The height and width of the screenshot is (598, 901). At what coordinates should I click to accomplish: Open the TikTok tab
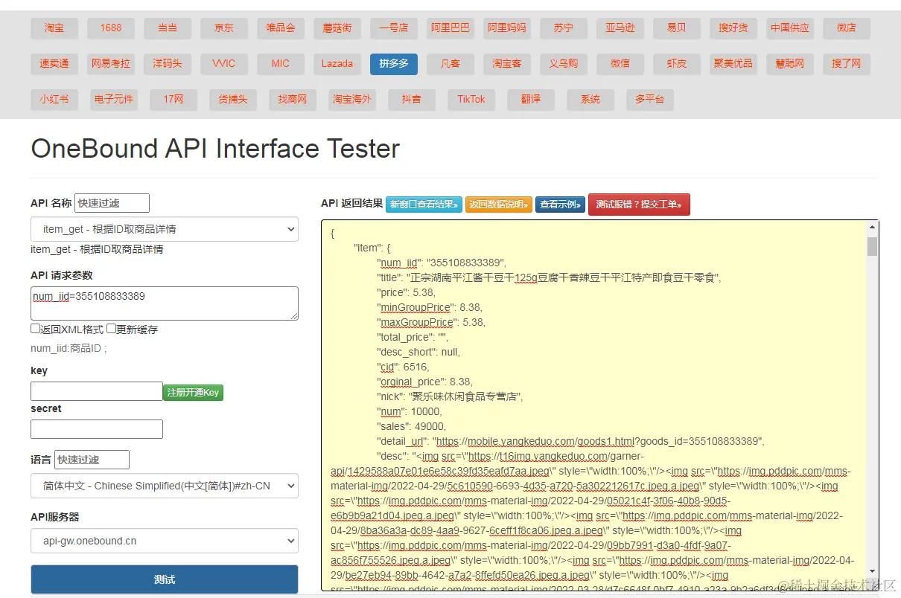[471, 100]
